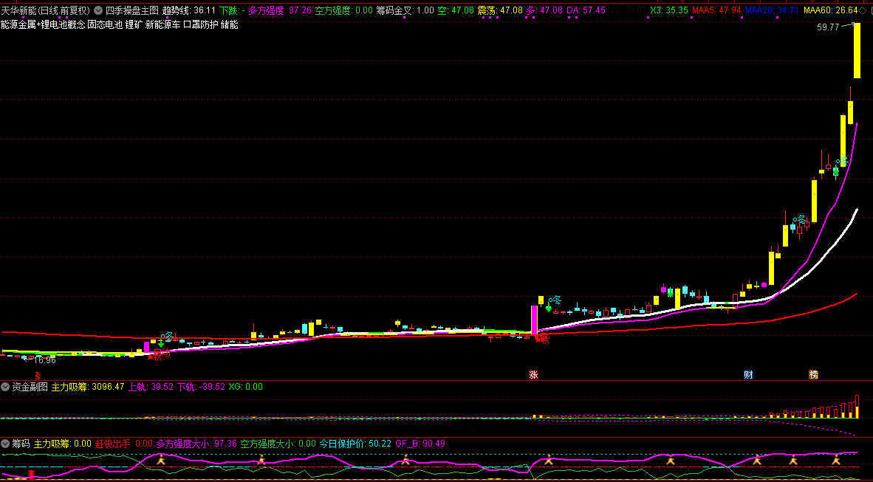Click the 涨 marker on the time axis

tap(533, 375)
